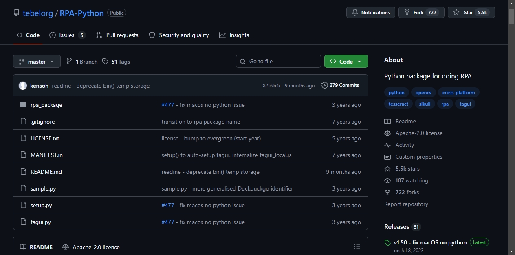515x255 pixels.
Task: Switch to the Code tab
Action: tap(28, 35)
